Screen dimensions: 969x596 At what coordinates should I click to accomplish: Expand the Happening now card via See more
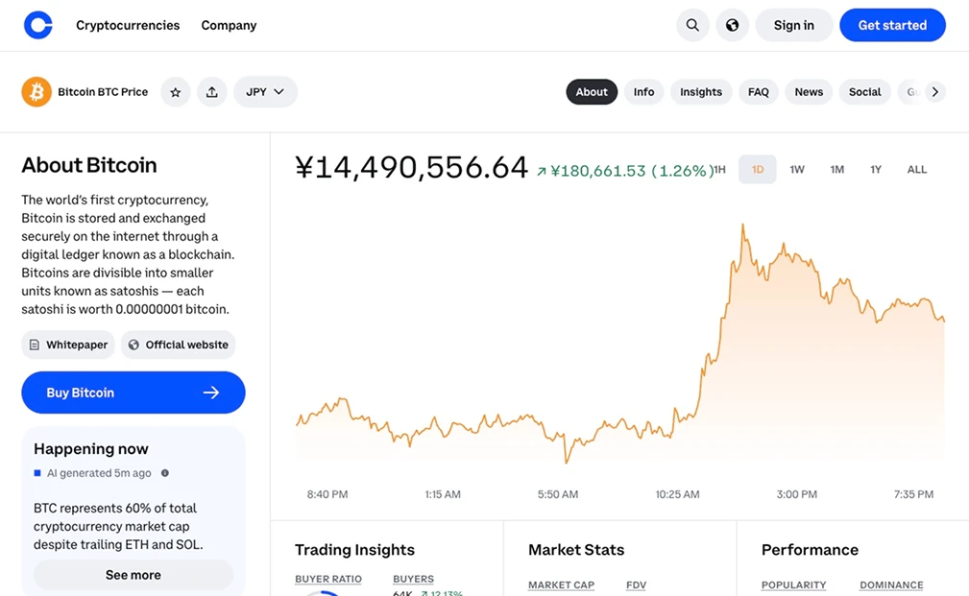[133, 574]
